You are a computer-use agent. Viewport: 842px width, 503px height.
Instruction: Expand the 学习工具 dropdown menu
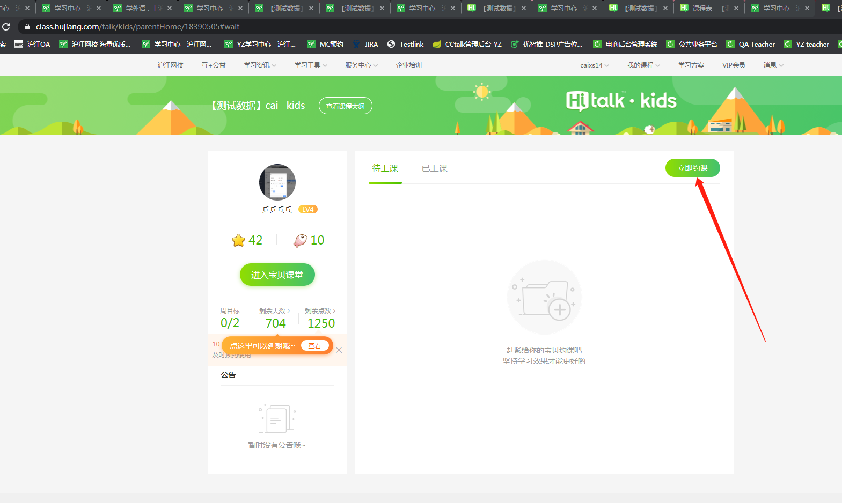[x=311, y=65]
